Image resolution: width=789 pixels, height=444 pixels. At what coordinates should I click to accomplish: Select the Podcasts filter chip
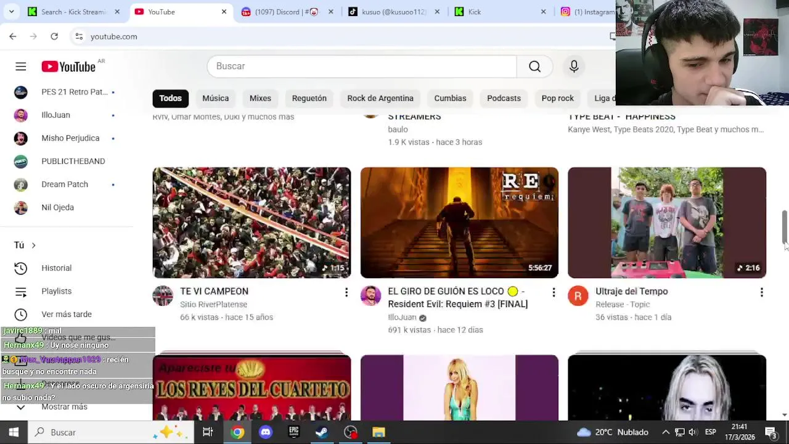click(x=504, y=98)
